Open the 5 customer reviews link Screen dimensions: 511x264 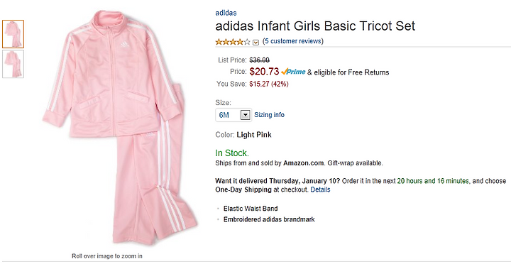[x=293, y=41]
